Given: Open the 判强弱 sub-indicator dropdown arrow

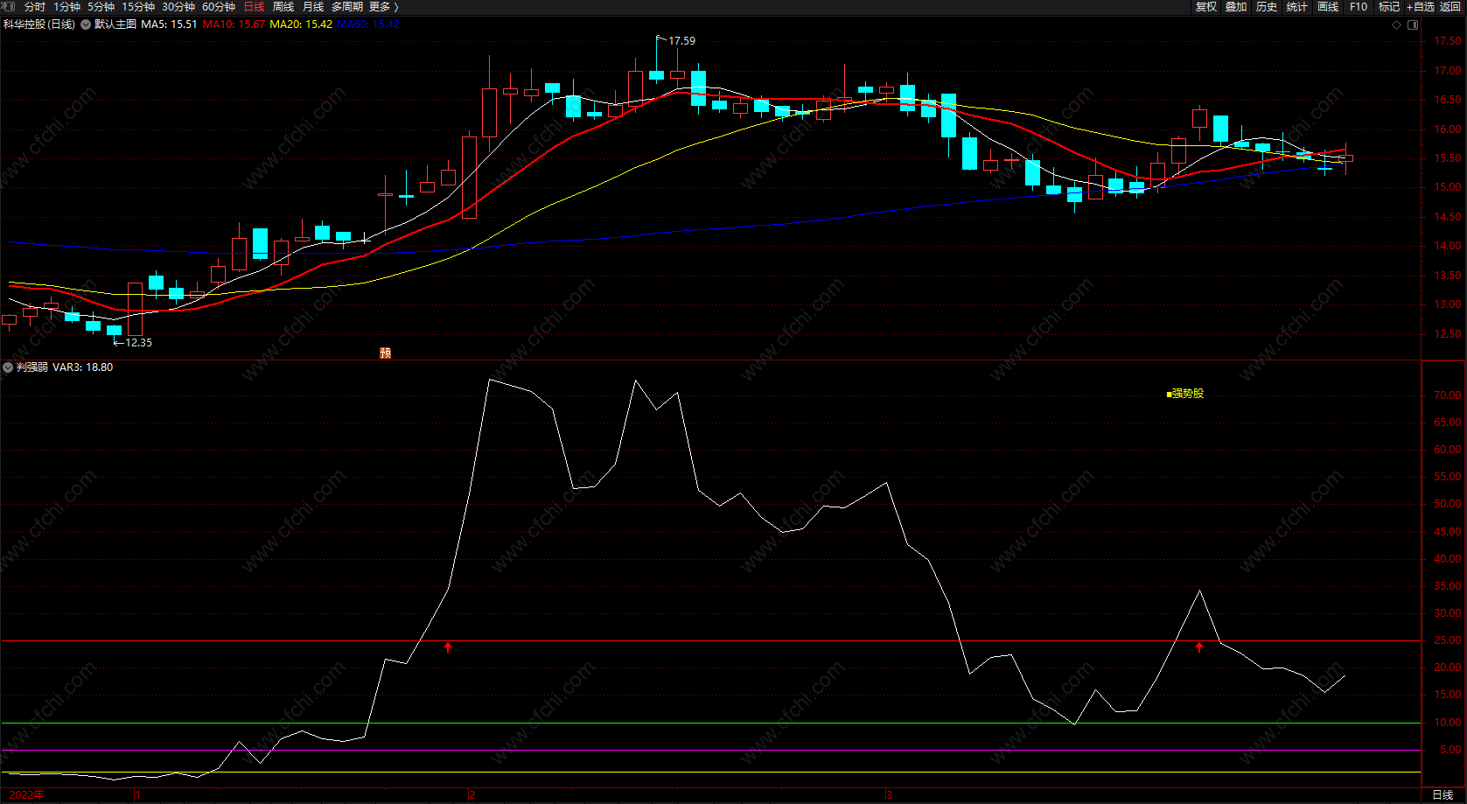Looking at the screenshot, I should 8,367.
